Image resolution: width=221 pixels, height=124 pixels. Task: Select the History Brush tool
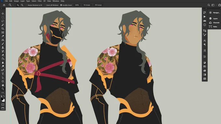(x=3, y=51)
